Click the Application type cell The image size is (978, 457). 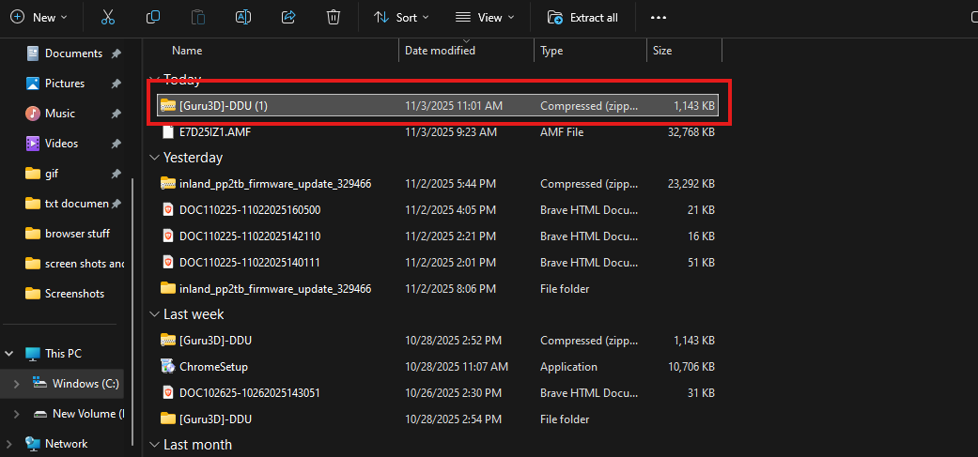568,367
